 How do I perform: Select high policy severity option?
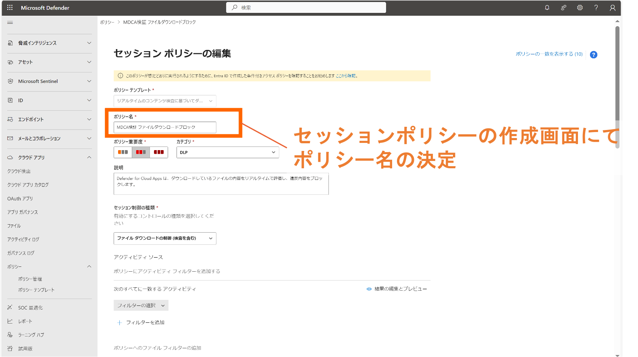pos(159,152)
